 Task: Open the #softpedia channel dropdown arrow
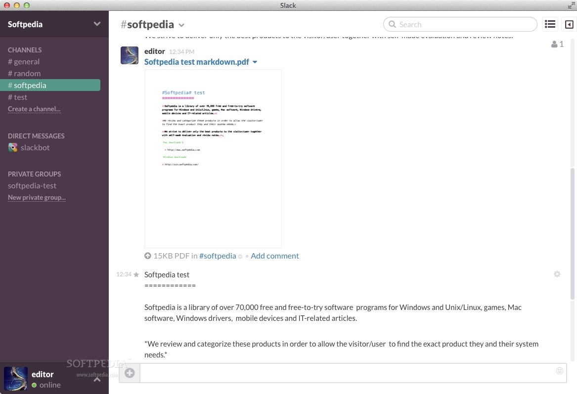pyautogui.click(x=181, y=25)
